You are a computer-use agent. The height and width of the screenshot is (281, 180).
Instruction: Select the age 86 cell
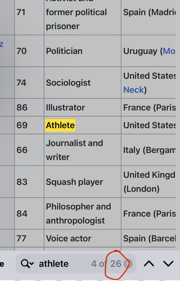[22, 108]
